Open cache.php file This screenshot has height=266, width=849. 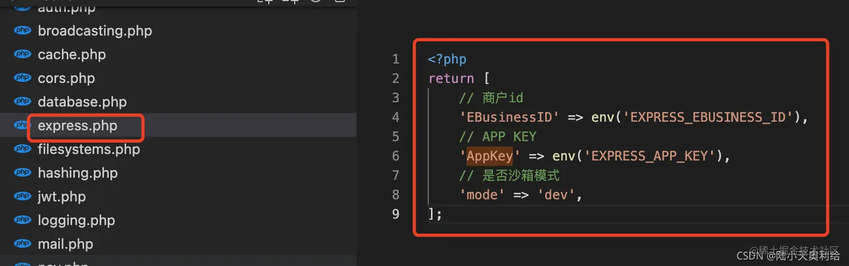pos(72,54)
